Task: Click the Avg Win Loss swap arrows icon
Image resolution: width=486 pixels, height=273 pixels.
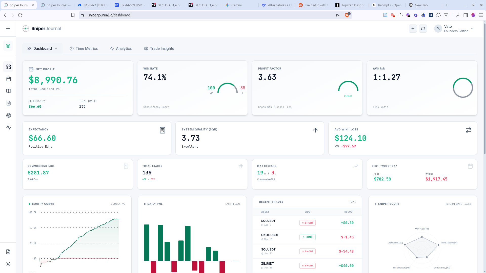Action: pos(469,130)
